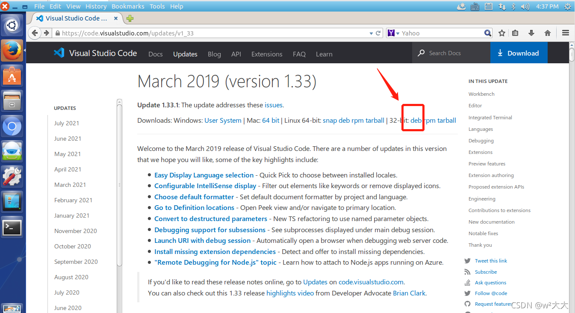Open the July 2021 release notes link

[66, 123]
